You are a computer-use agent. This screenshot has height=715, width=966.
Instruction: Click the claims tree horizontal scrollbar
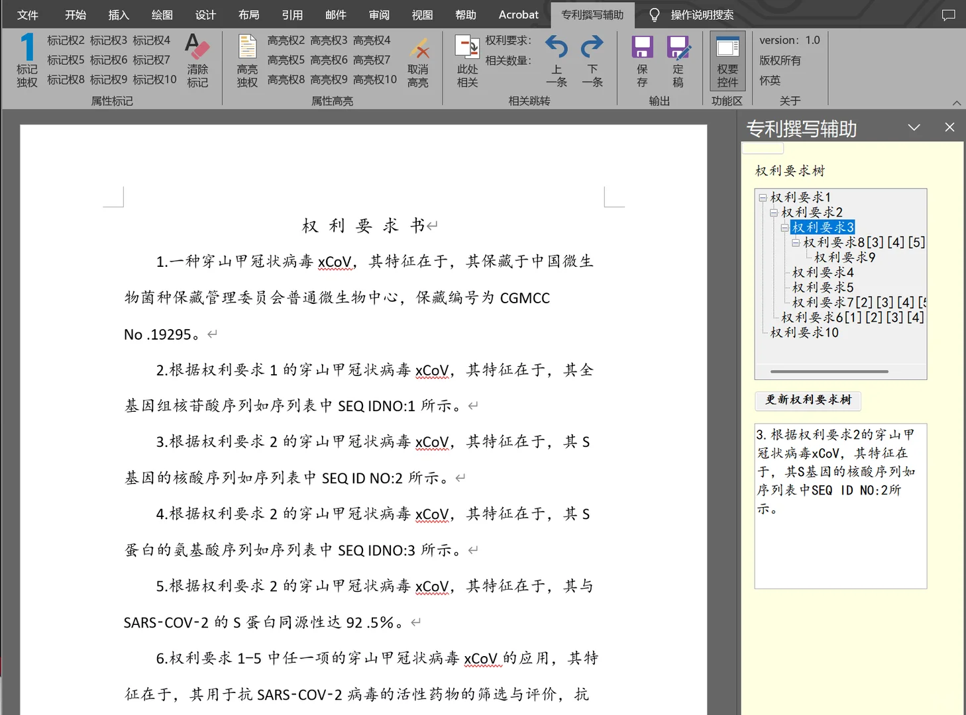[x=829, y=371]
